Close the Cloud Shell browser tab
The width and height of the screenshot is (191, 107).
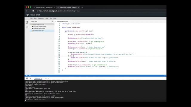pyautogui.click(x=78, y=7)
